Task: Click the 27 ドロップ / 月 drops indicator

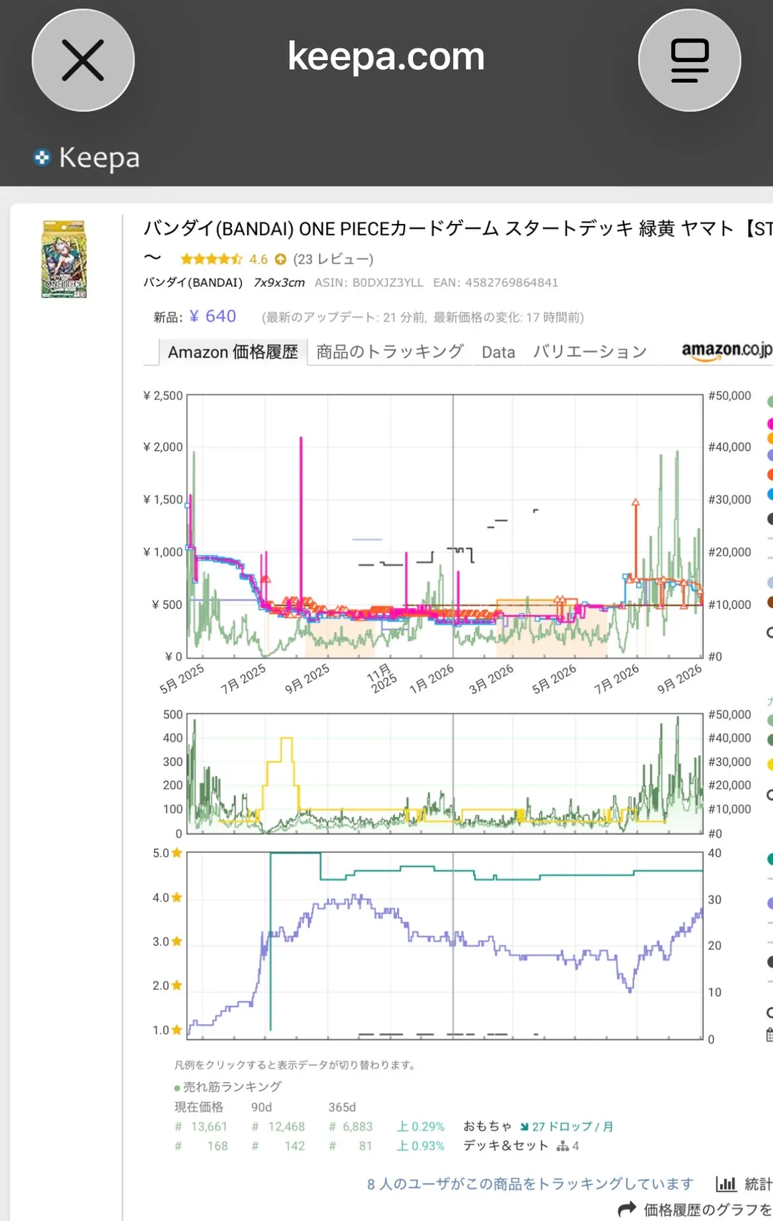Action: pos(573,1127)
